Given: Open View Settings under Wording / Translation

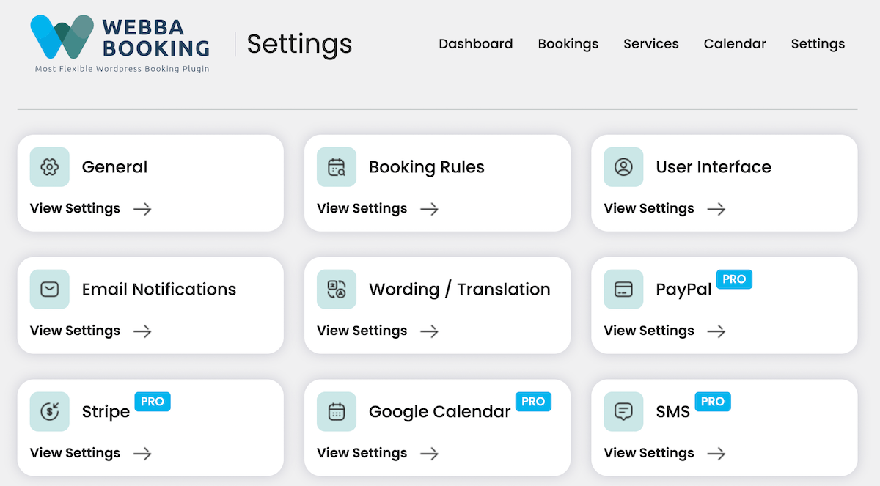Looking at the screenshot, I should tap(362, 331).
